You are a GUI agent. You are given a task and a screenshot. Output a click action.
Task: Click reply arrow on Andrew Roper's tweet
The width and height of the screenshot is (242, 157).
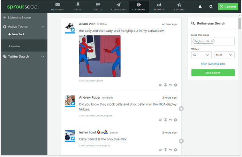(171, 120)
